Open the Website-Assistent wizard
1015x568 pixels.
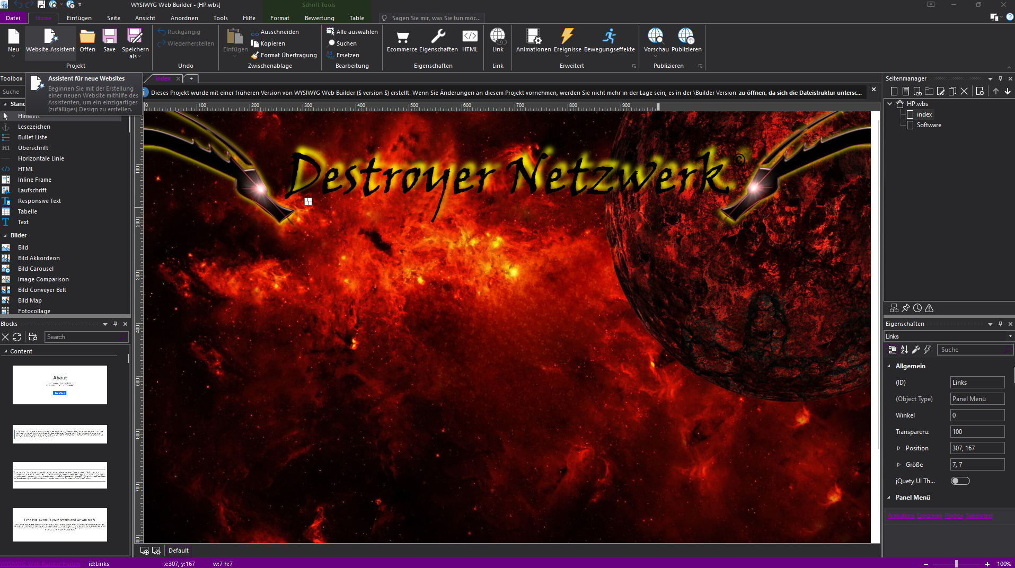pyautogui.click(x=50, y=40)
